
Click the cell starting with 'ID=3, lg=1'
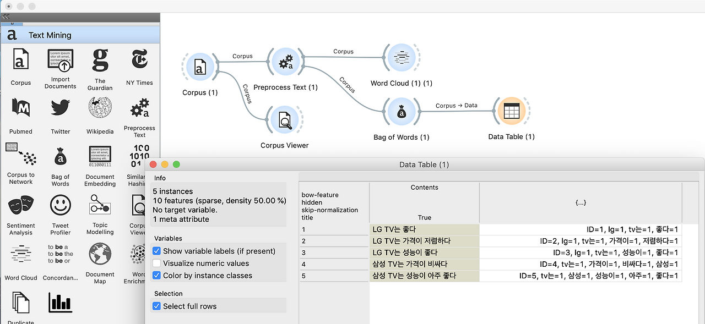tap(581, 252)
